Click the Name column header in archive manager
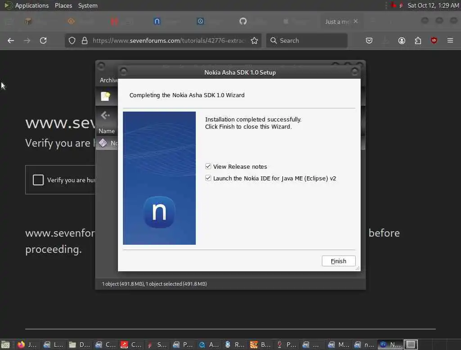Screen dimensions: 461x350 click(106, 131)
